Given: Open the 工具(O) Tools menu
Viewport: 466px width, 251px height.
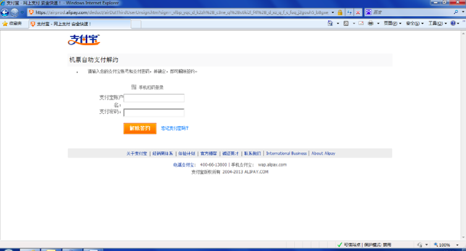Looking at the screenshot, I should click(438, 23).
